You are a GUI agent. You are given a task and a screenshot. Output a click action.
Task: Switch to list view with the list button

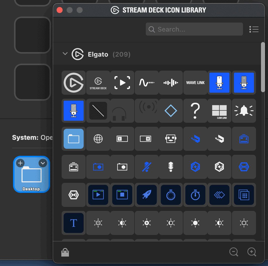coord(254,29)
